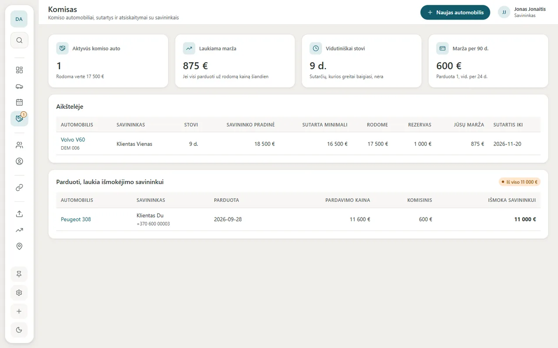Image resolution: width=558 pixels, height=348 pixels.
Task: Click the Sutartis iki column header
Action: [508, 125]
